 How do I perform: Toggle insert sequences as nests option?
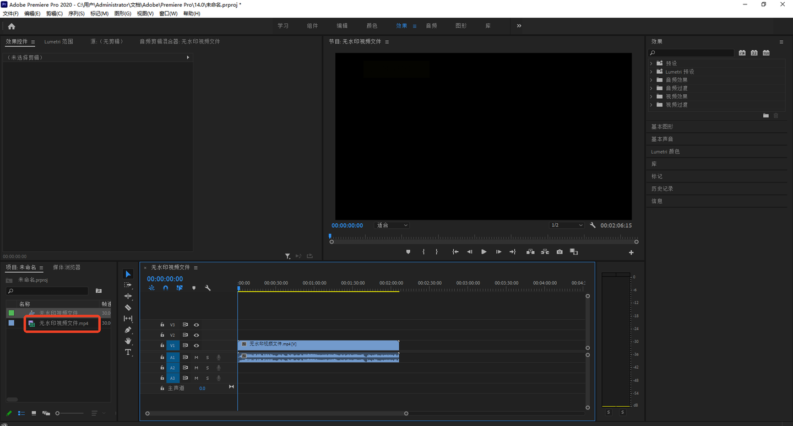pyautogui.click(x=151, y=288)
